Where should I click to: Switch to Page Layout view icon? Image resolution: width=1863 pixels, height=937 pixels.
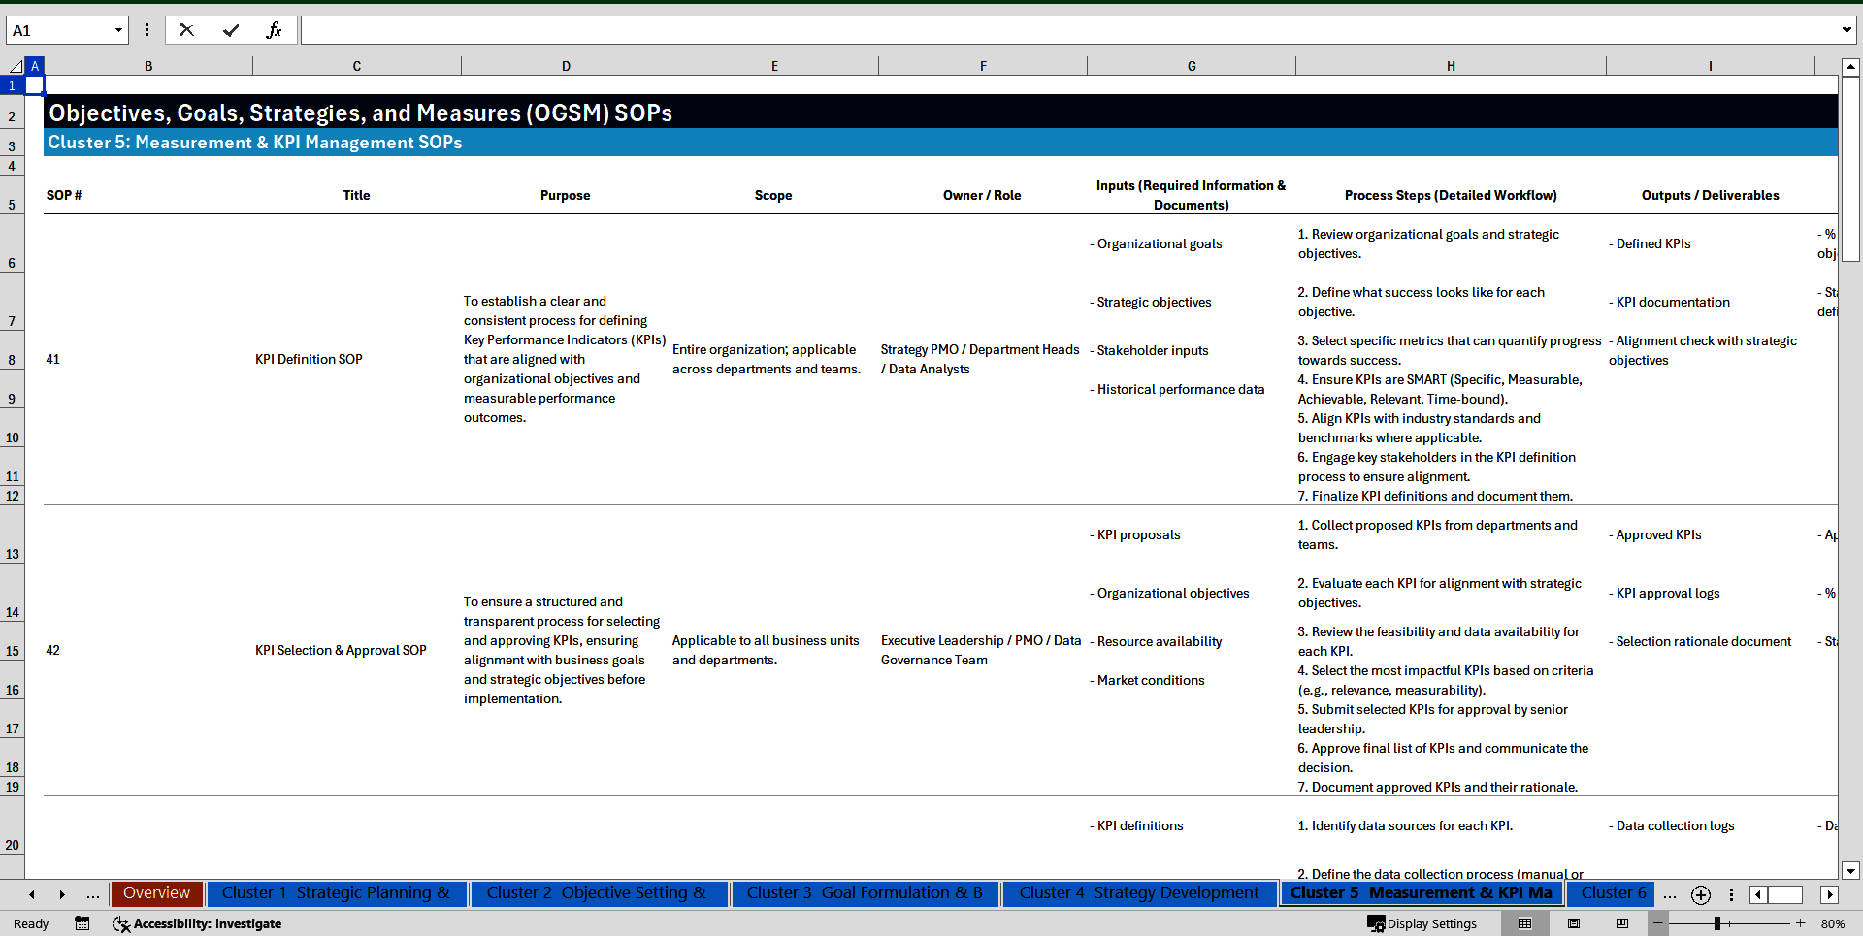click(1573, 923)
